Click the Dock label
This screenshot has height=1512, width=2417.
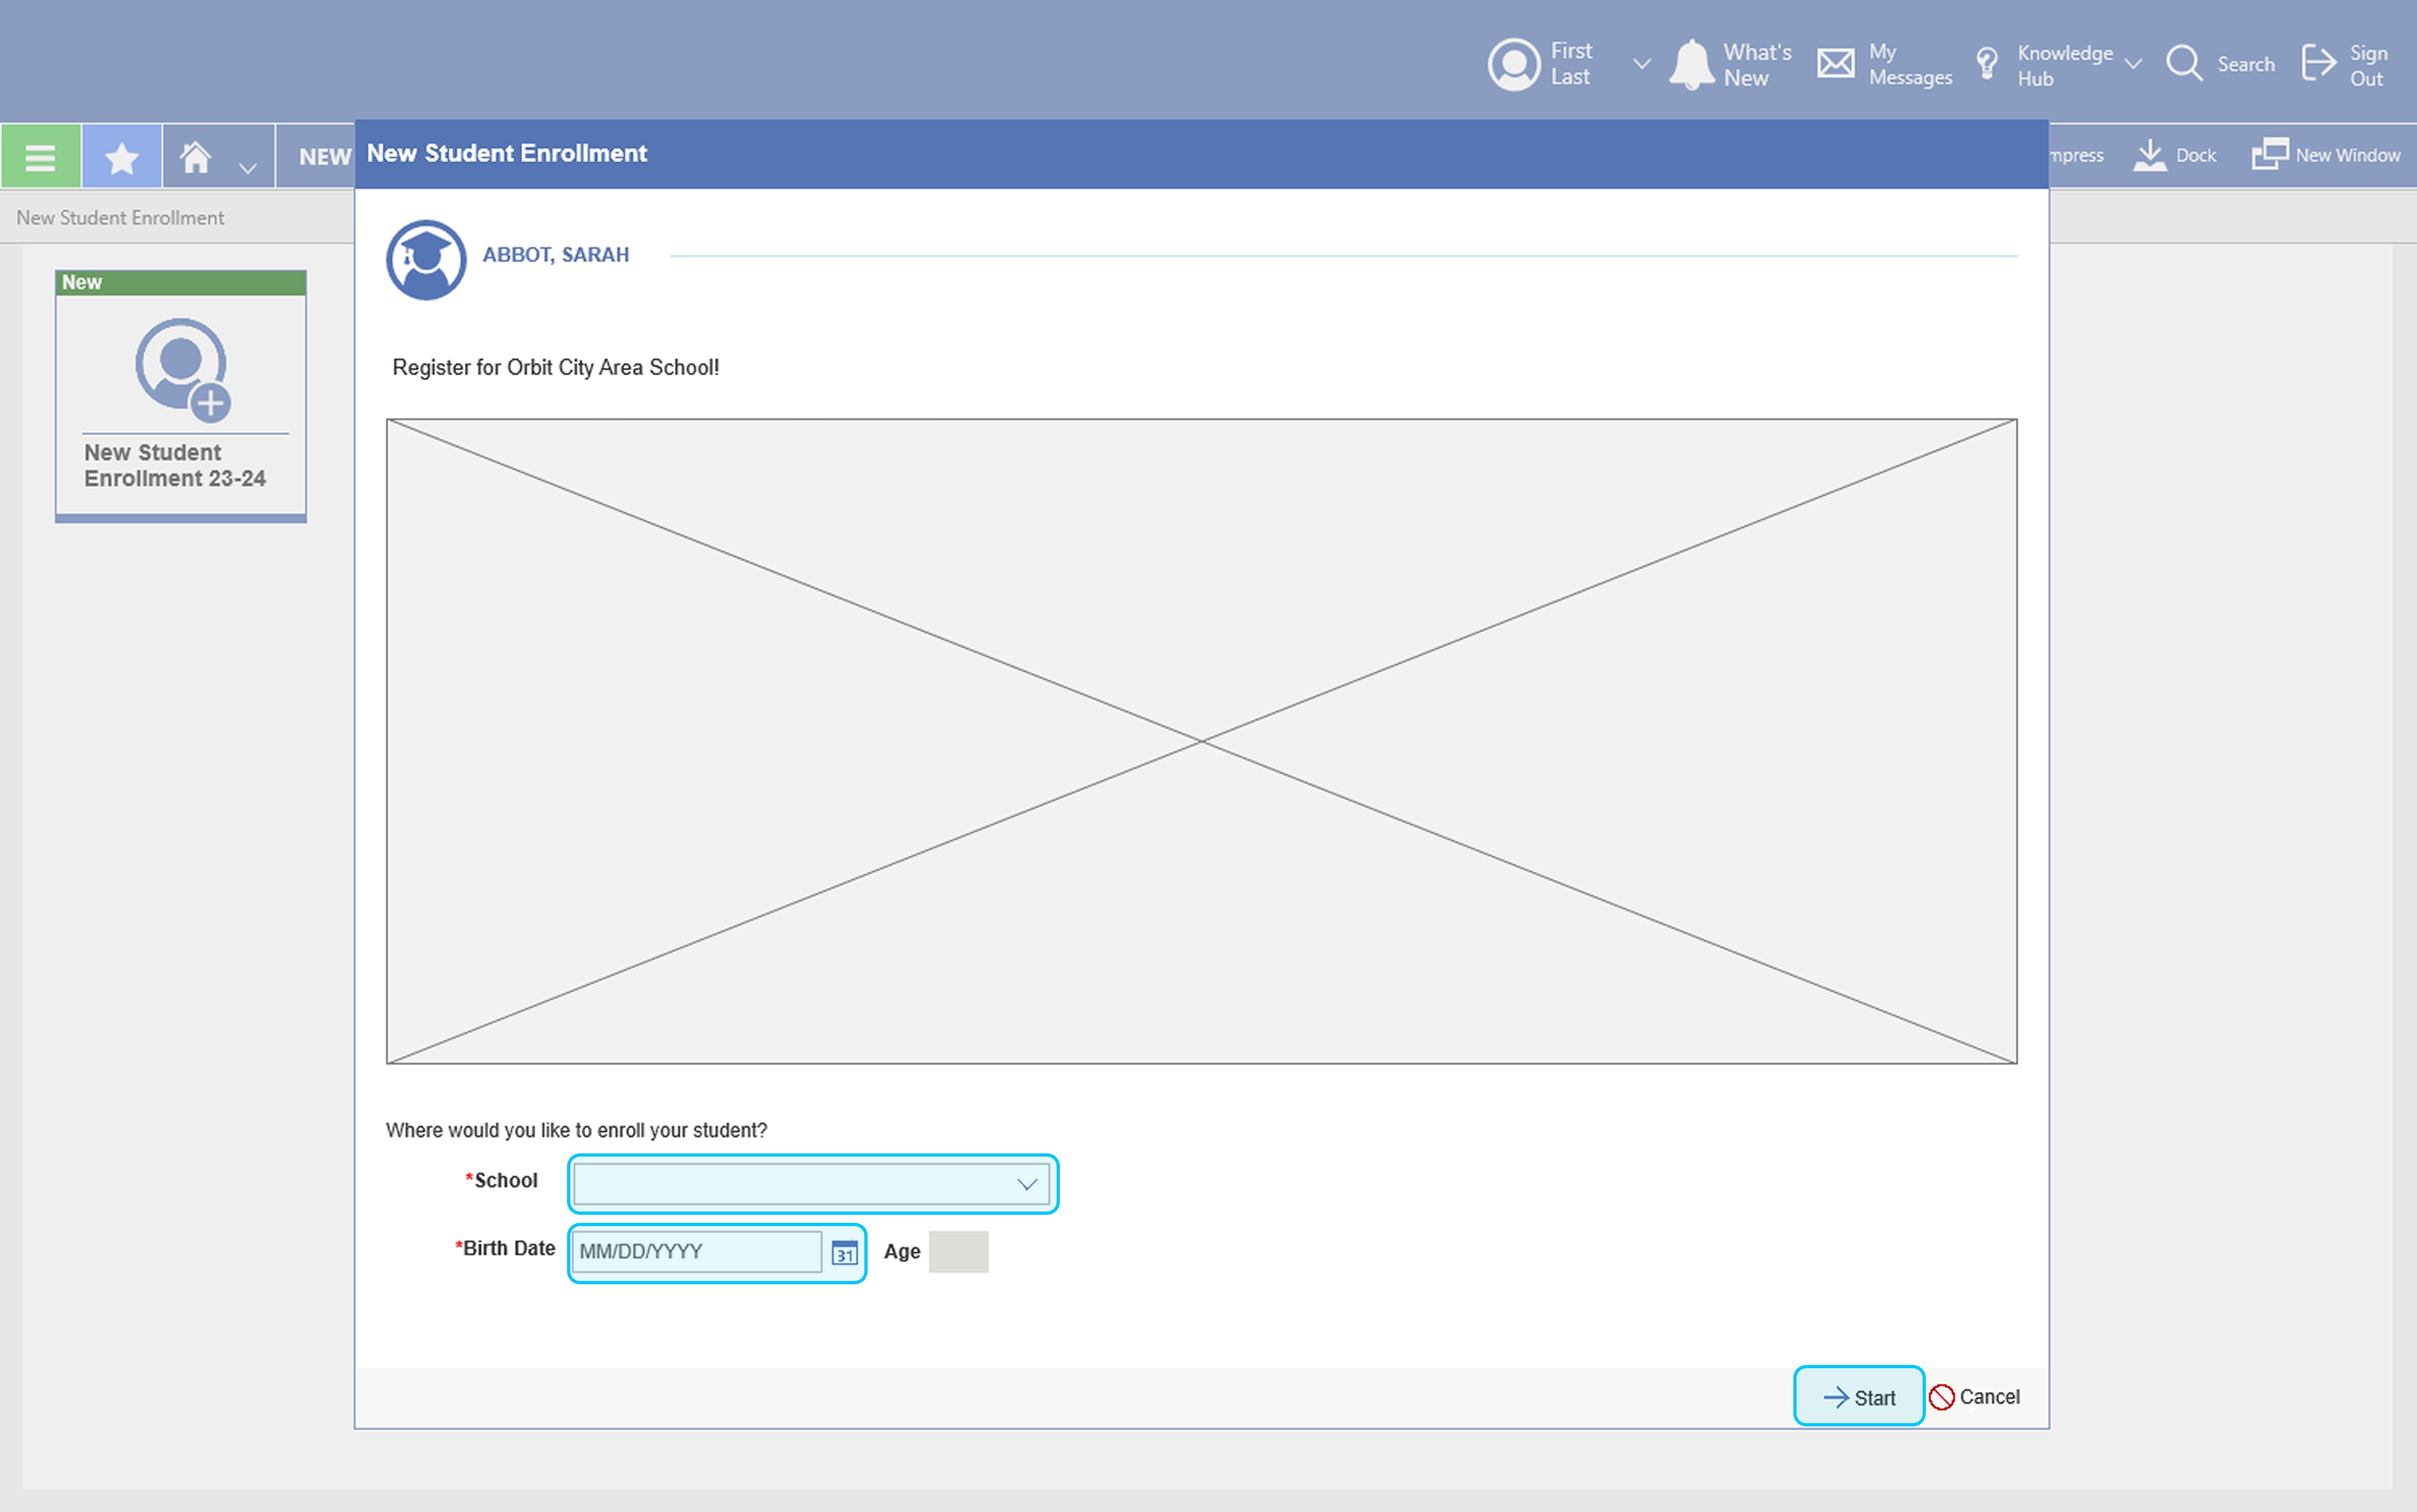(x=2196, y=155)
